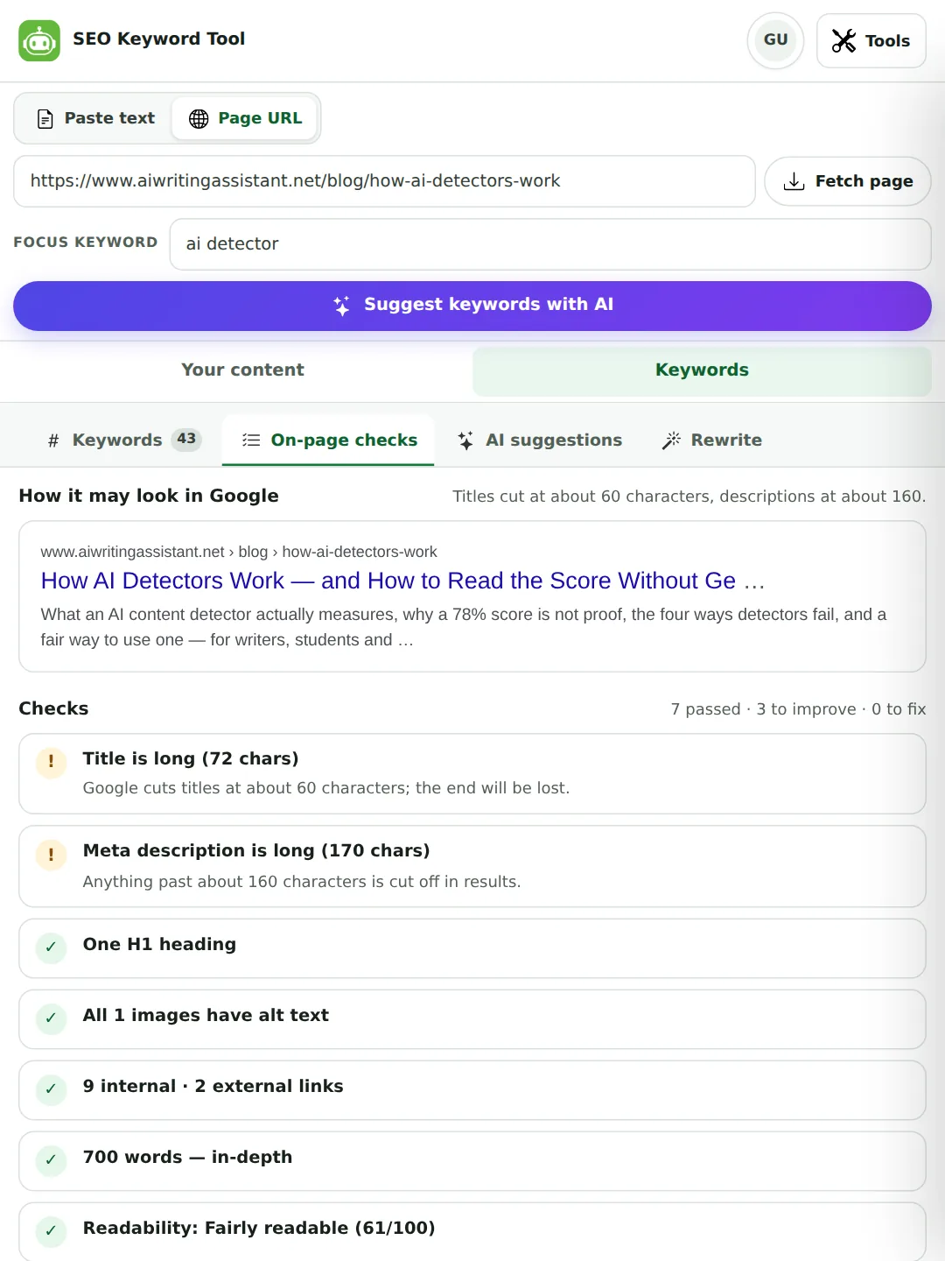This screenshot has height=1261, width=945.
Task: Click '9 internal · 2 external links'
Action: pos(213,1087)
